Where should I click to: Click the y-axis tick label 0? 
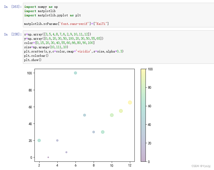click(x=31, y=157)
